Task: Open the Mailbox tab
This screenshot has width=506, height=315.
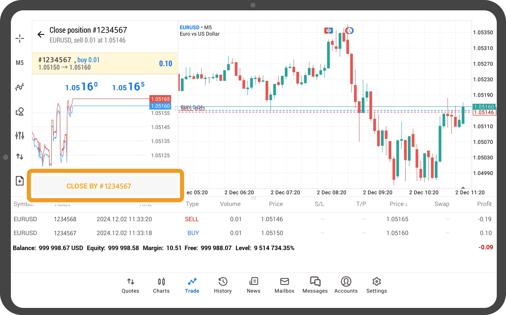Action: (x=284, y=285)
